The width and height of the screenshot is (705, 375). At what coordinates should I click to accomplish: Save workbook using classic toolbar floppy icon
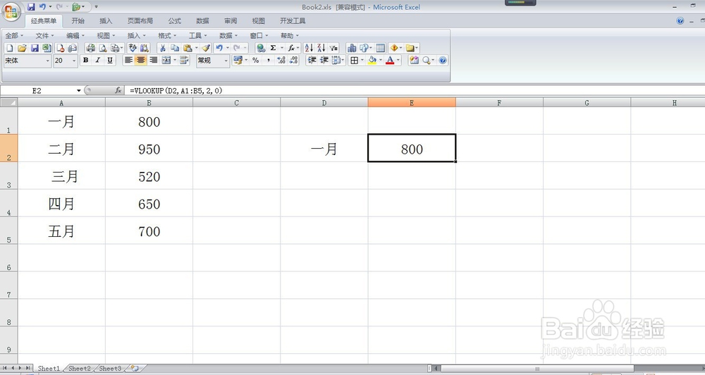tap(35, 48)
